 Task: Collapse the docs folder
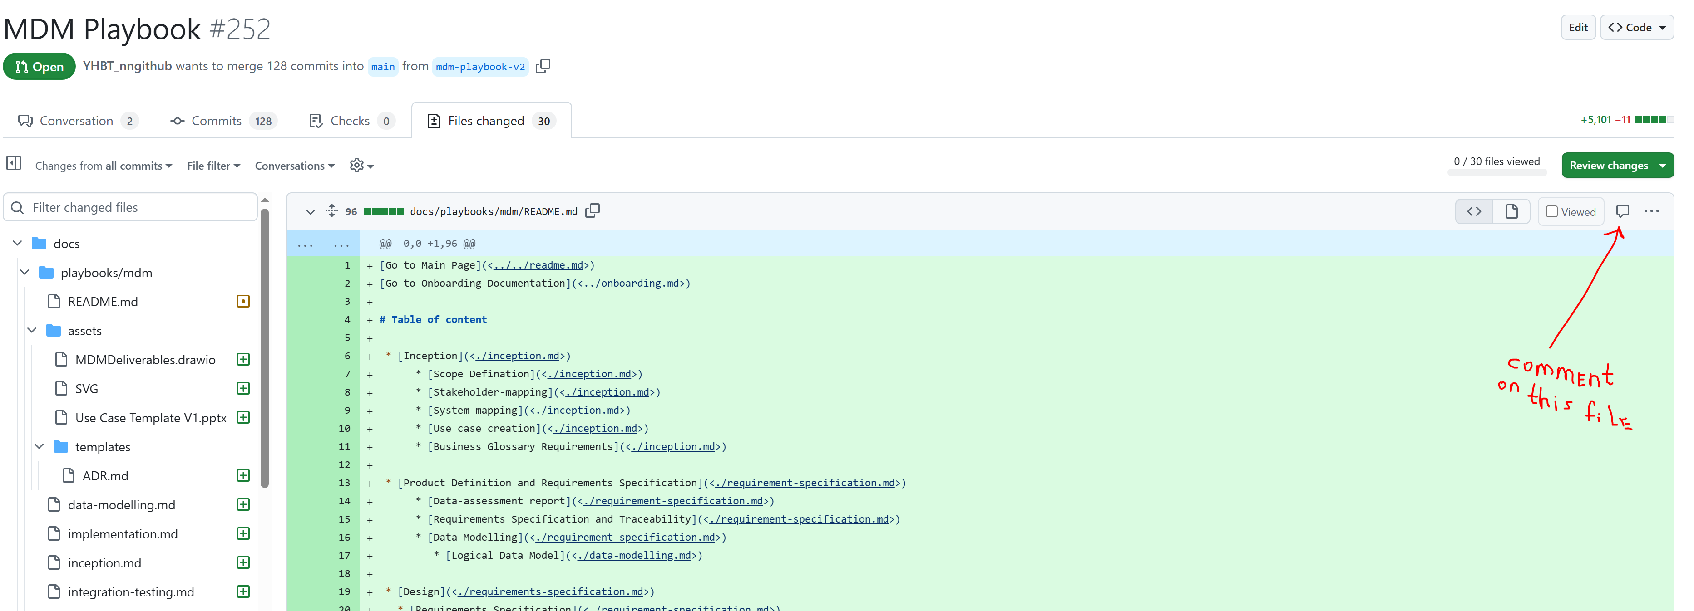click(18, 243)
